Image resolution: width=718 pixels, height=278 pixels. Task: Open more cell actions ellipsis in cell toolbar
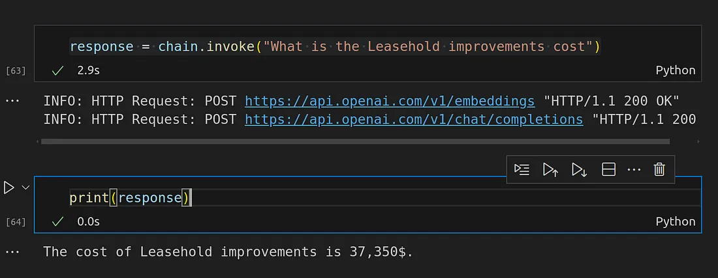click(634, 170)
